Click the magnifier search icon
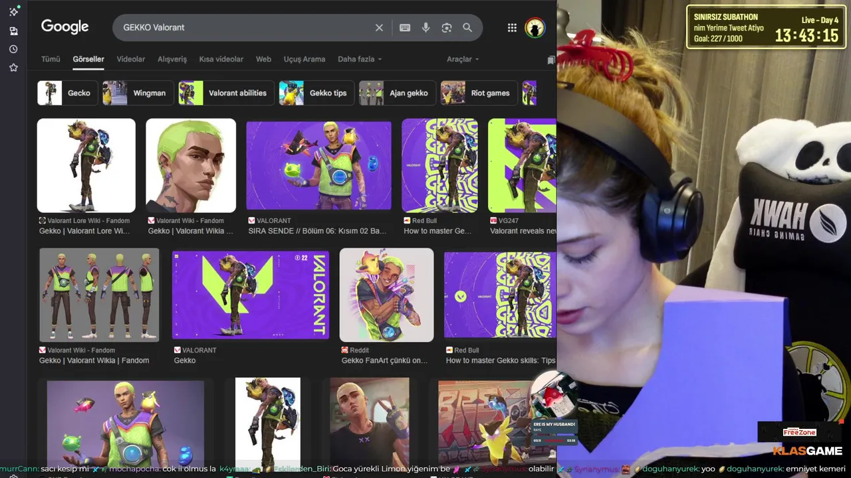This screenshot has height=478, width=851. point(467,27)
